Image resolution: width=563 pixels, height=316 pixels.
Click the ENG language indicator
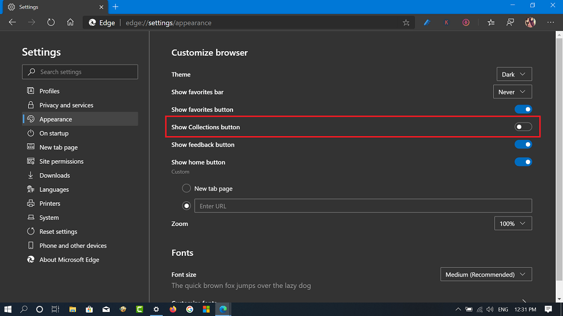click(x=503, y=309)
